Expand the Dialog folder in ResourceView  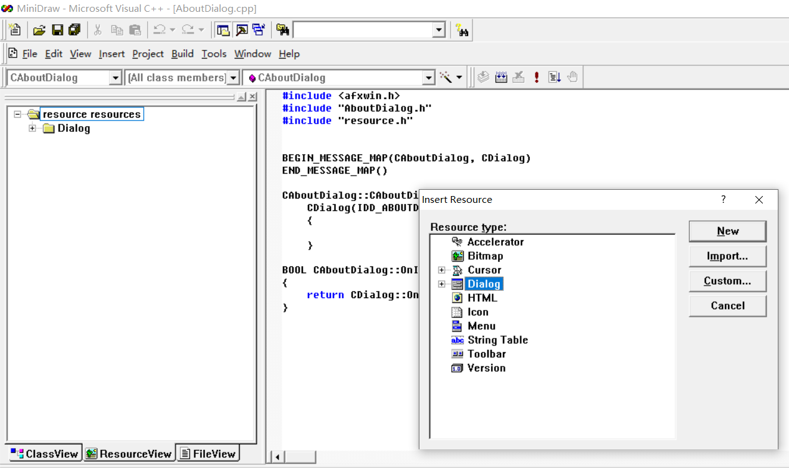click(32, 128)
